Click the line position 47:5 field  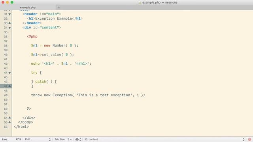[18, 139]
